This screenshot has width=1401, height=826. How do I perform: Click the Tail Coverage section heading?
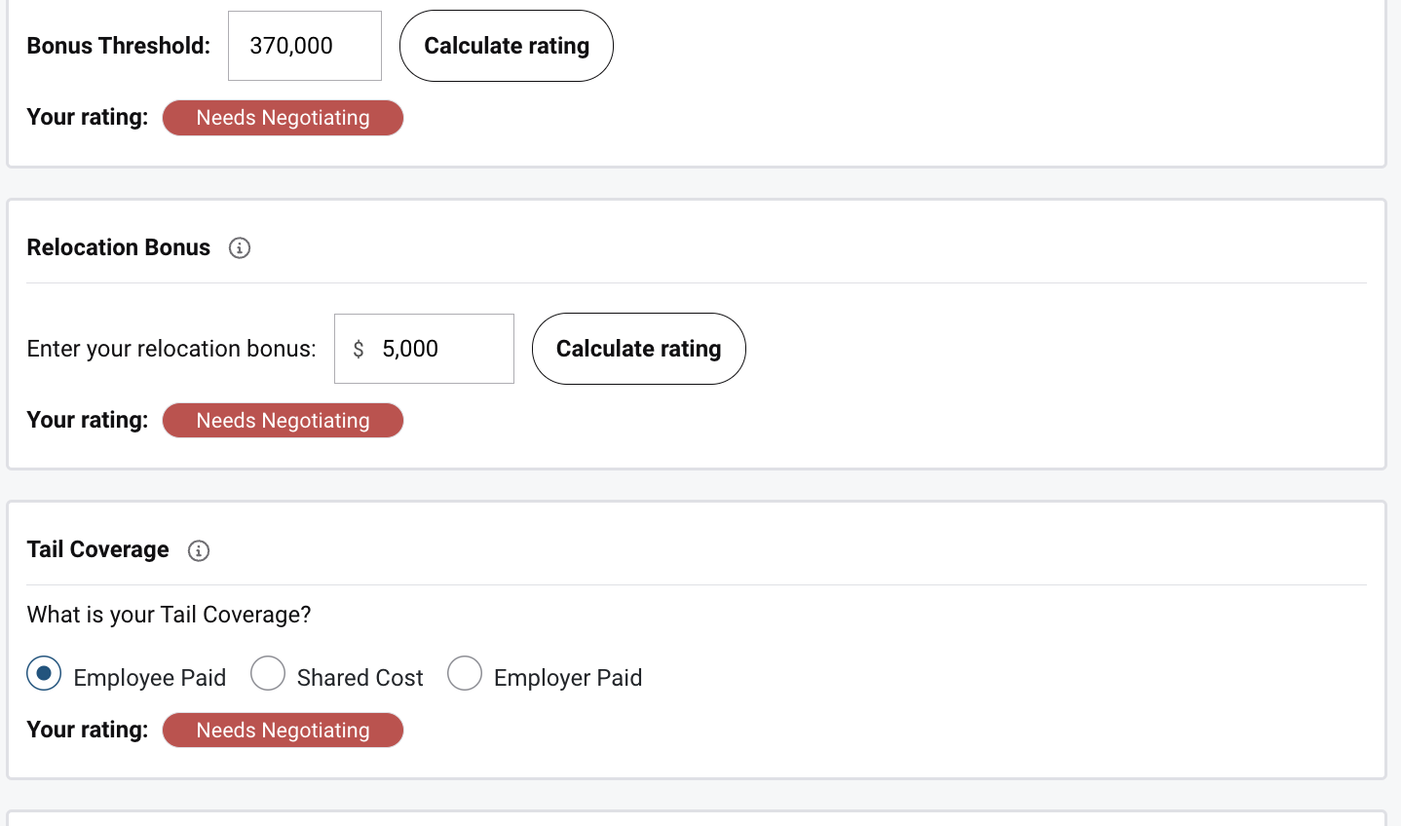(x=98, y=549)
